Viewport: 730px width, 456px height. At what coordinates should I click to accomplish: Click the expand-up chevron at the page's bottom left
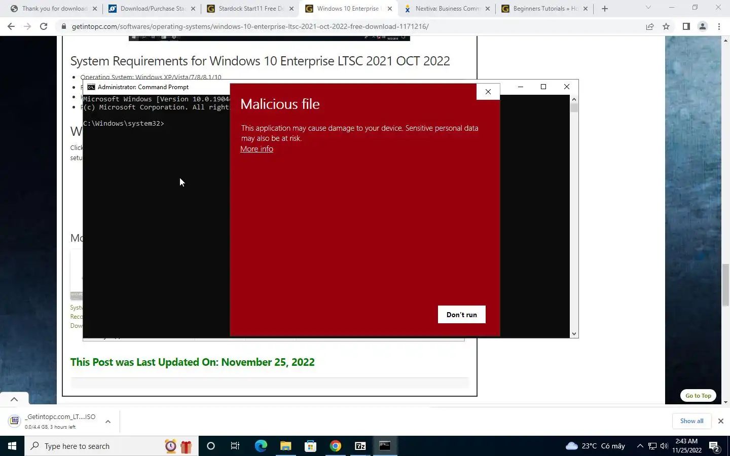click(14, 399)
